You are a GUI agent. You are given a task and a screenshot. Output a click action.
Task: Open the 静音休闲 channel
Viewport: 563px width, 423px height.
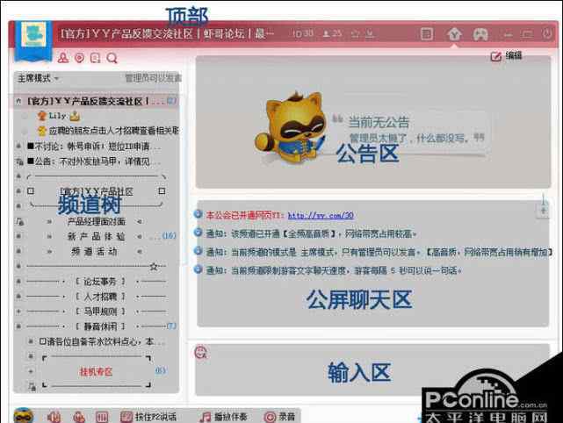click(x=100, y=326)
